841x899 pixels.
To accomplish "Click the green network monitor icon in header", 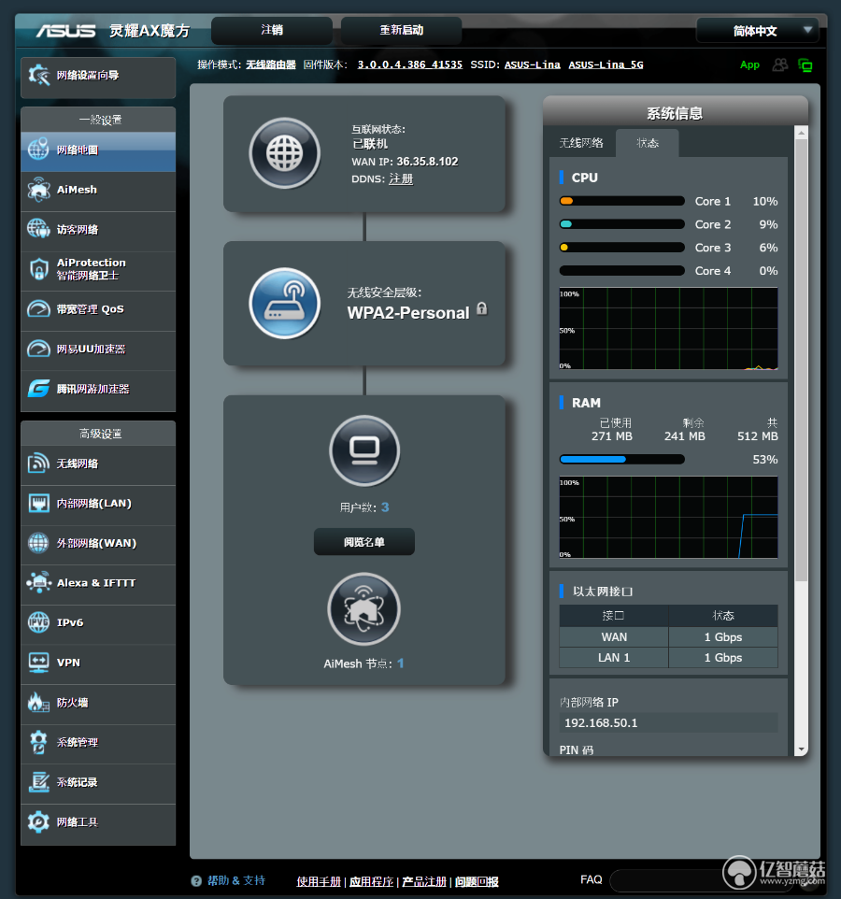I will point(805,65).
